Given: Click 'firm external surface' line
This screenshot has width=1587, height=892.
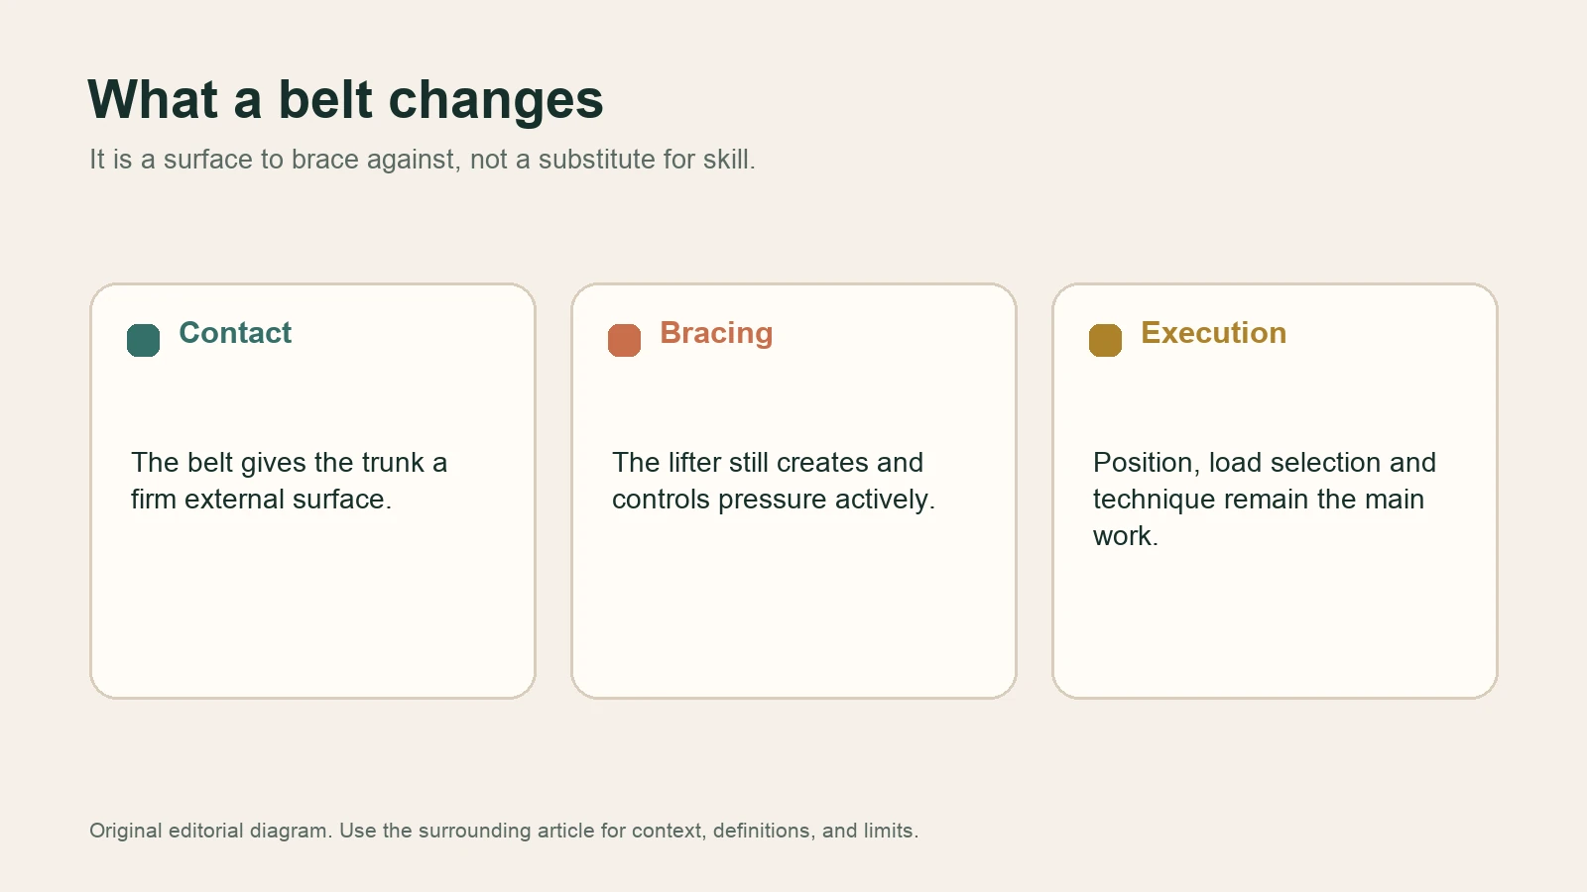Looking at the screenshot, I should [261, 500].
